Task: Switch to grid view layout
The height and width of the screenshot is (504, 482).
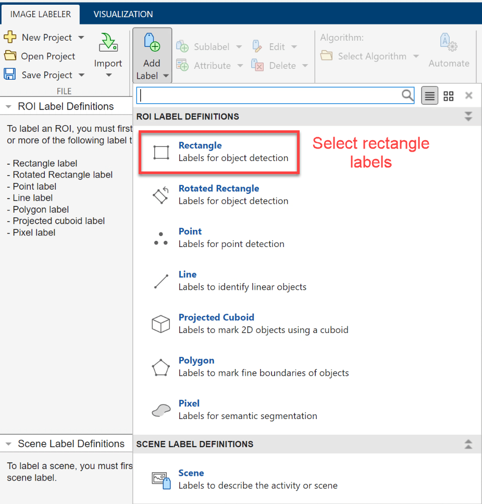Action: click(449, 96)
